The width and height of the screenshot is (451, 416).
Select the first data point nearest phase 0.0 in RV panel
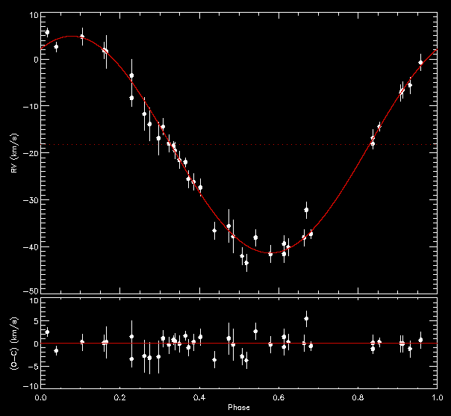[x=47, y=32]
